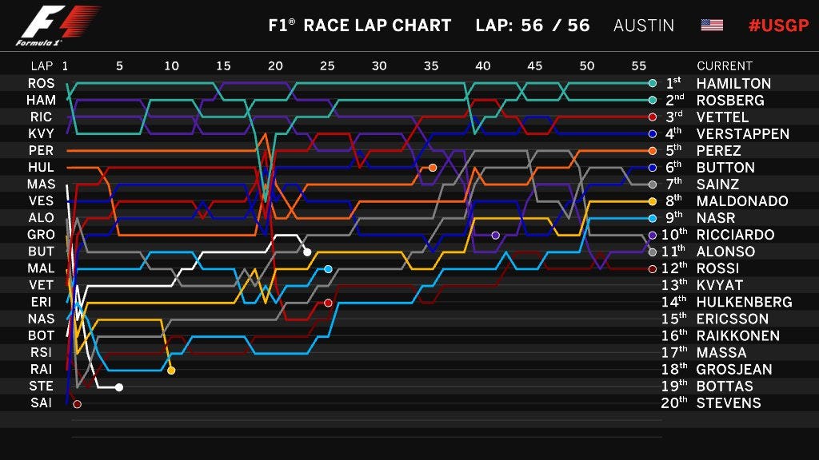Image resolution: width=819 pixels, height=460 pixels.
Task: Click RAIKKONEN in the current standings
Action: (x=738, y=335)
